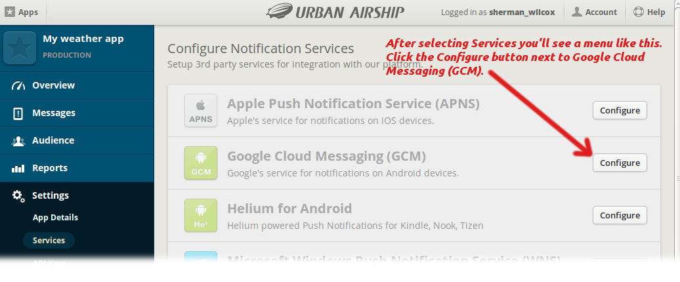This screenshot has width=680, height=282.
Task: Click the Settings gears icon
Action: 18,196
